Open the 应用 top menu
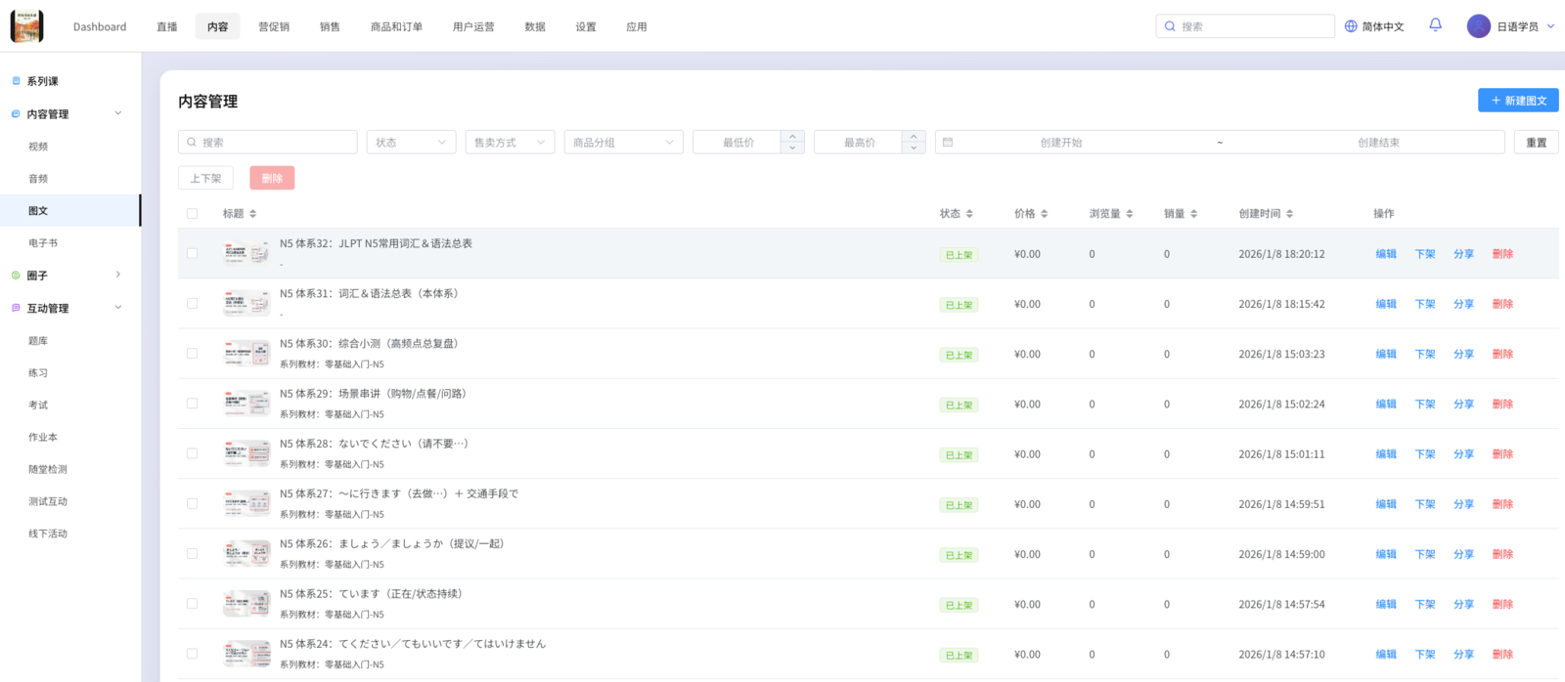The height and width of the screenshot is (682, 1565). [x=637, y=26]
